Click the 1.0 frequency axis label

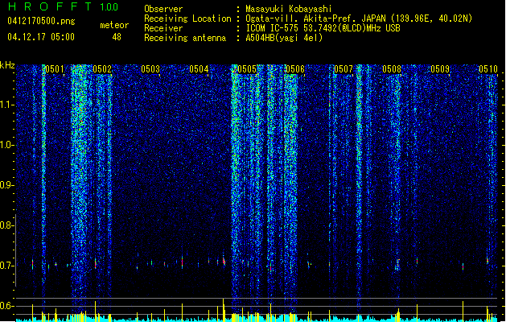(x=7, y=145)
